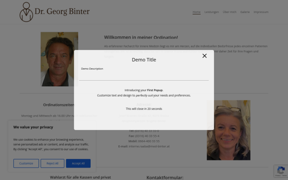Reject all cookies
Screen dimensions: 288x180
coord(52,163)
